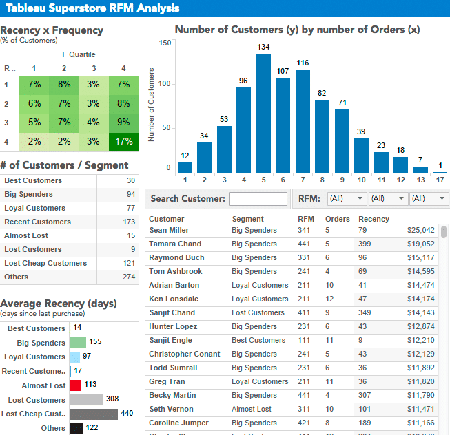Select customer Raymond Buch

[x=176, y=257]
